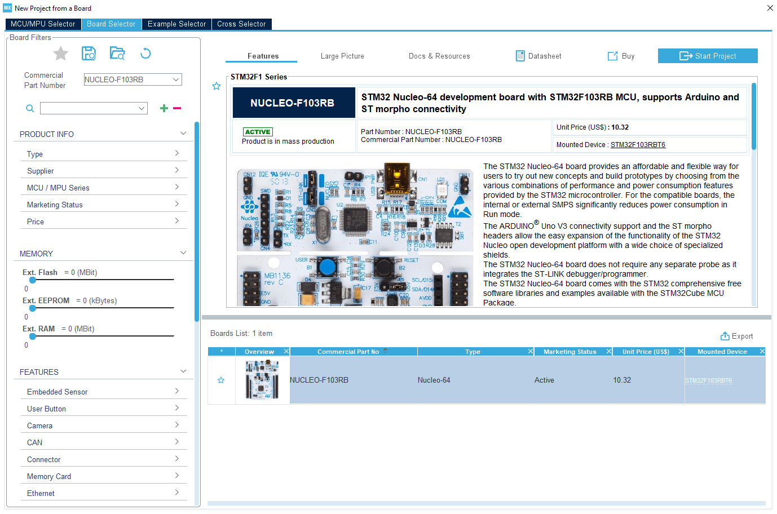Click the STM32CubeMX window icon in the title bar
Screen dimensions: 777x514
click(7, 8)
